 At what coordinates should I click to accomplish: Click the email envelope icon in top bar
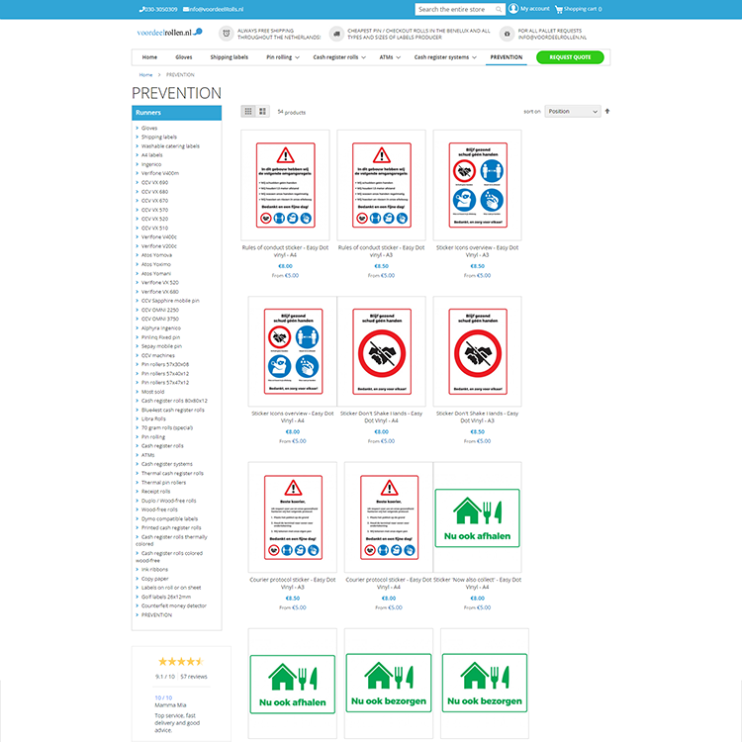(185, 9)
